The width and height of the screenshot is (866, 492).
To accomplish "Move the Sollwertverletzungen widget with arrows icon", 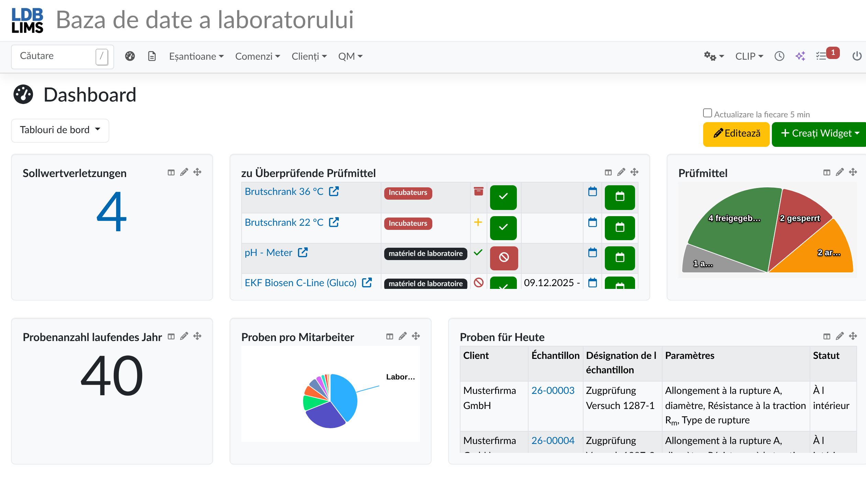I will pos(197,172).
